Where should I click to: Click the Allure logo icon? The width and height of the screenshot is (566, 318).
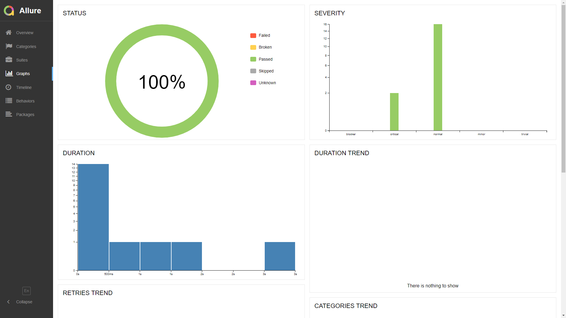[9, 11]
